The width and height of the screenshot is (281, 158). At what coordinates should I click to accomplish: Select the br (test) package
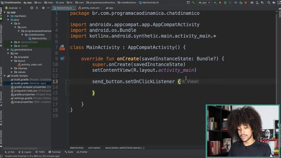pos(21,46)
